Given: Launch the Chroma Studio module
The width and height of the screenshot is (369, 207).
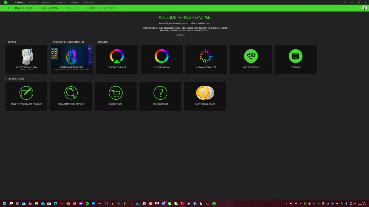Looking at the screenshot, I should 161,59.
